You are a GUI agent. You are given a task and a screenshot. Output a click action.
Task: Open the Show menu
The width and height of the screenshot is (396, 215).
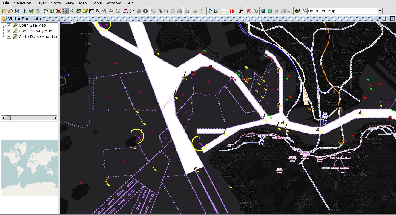[56, 3]
